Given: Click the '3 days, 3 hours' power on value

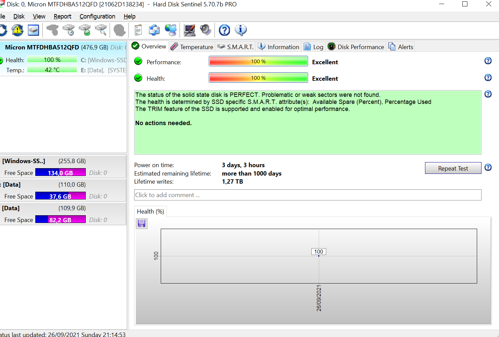Looking at the screenshot, I should (x=243, y=165).
